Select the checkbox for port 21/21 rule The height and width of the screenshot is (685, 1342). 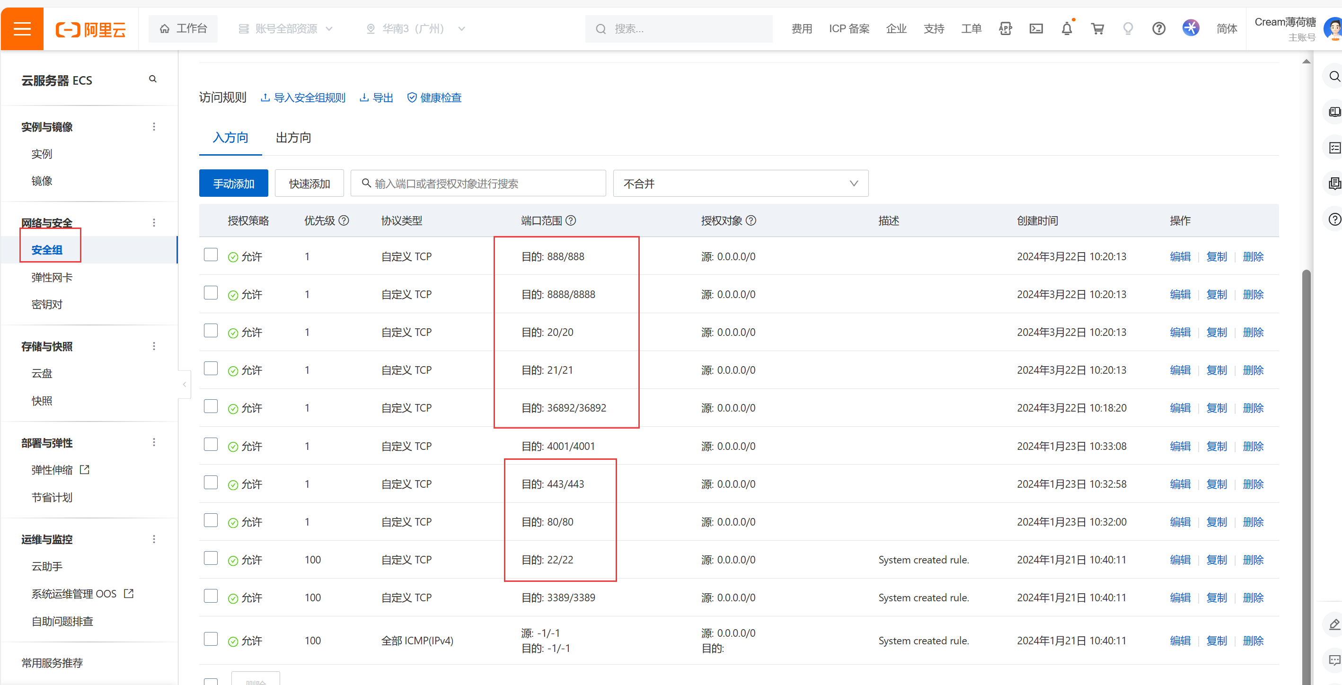[x=211, y=369]
